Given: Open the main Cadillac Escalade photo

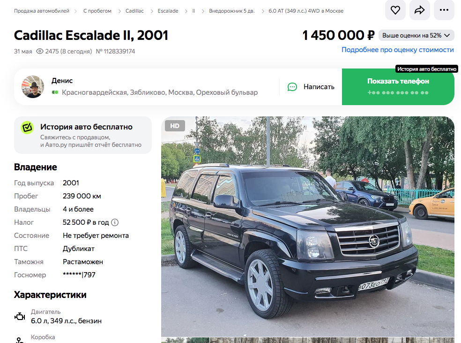Looking at the screenshot, I should (307, 226).
